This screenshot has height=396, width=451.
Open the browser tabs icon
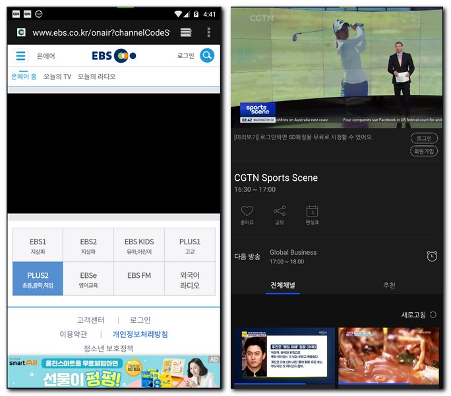click(x=186, y=32)
